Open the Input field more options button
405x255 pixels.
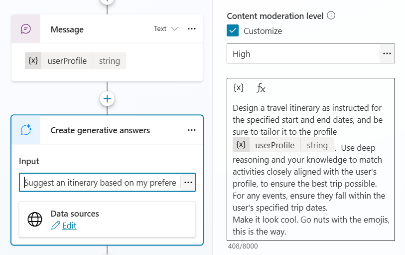tap(188, 183)
